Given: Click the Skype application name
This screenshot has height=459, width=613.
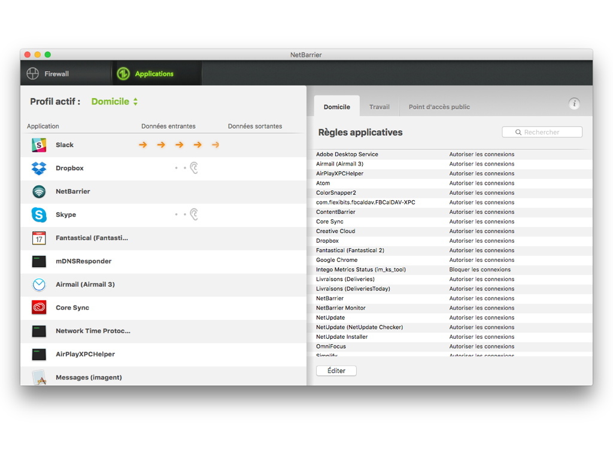Looking at the screenshot, I should click(x=66, y=215).
